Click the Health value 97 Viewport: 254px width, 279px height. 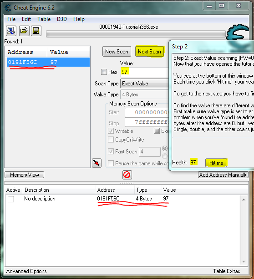pos(193,162)
